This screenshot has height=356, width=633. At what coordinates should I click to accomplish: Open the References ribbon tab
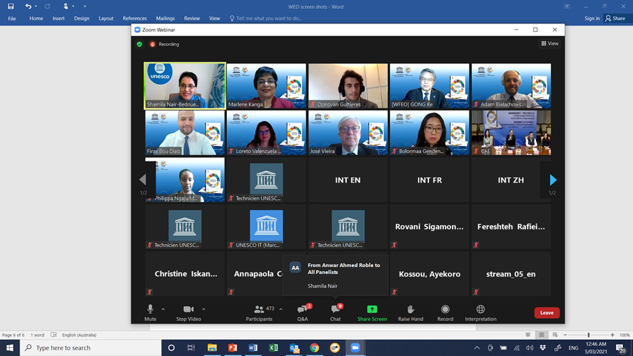pyautogui.click(x=135, y=19)
